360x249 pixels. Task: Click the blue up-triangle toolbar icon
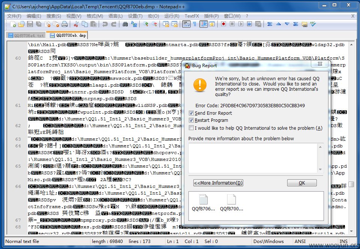pos(279,24)
